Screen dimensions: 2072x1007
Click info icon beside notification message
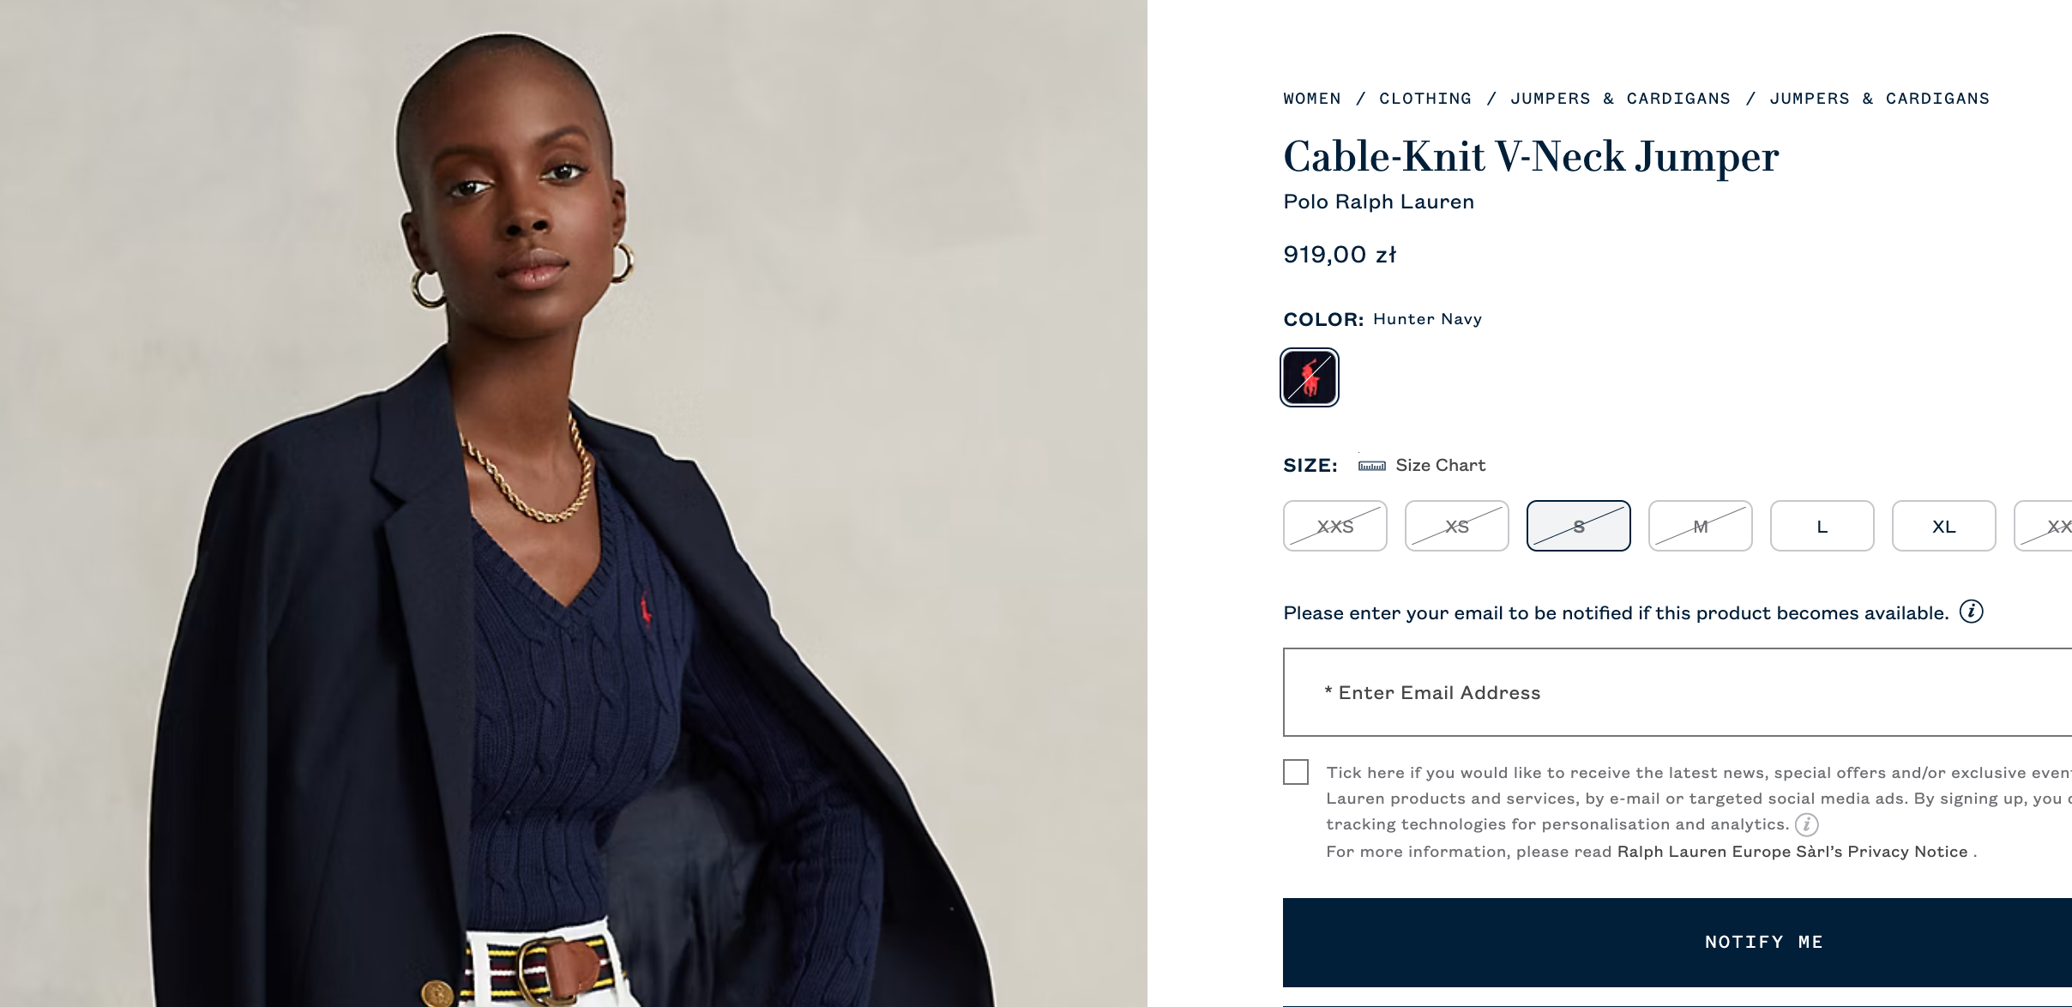point(1972,612)
